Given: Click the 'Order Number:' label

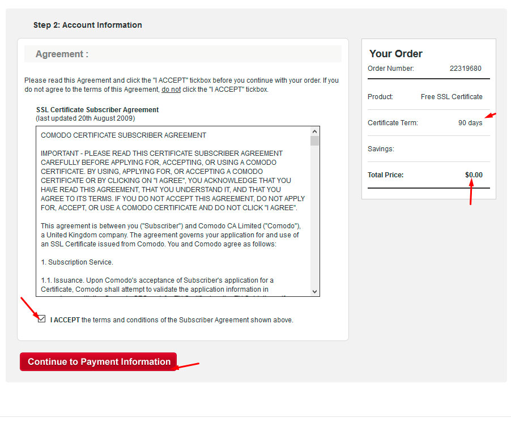Looking at the screenshot, I should click(391, 69).
